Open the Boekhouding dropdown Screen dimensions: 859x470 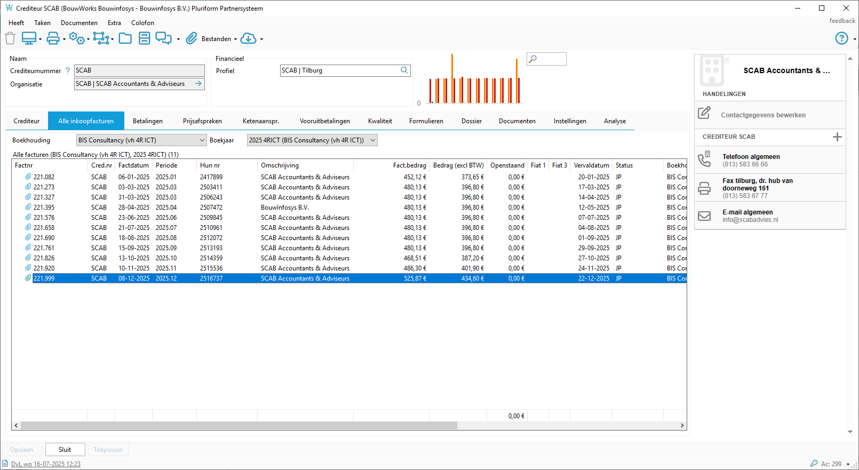tap(202, 140)
